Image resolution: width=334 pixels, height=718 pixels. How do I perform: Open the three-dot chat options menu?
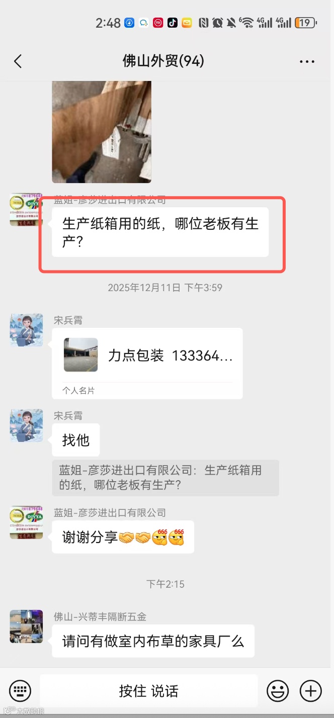307,62
